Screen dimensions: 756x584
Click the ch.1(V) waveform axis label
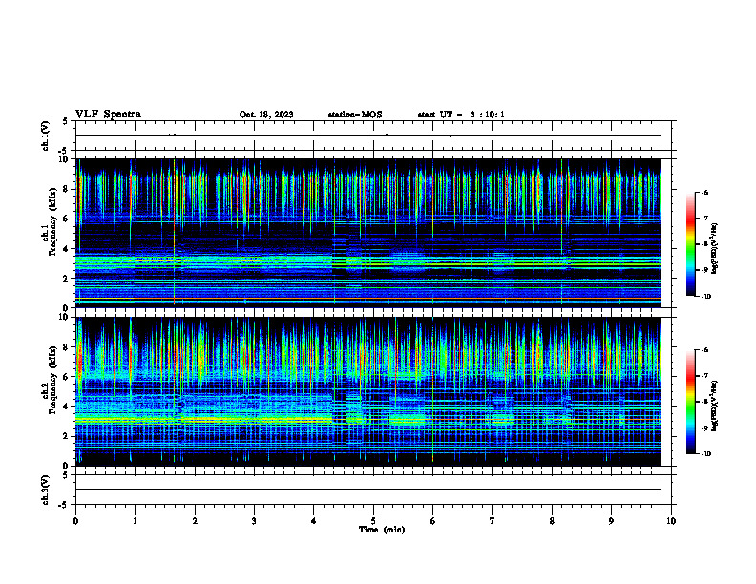coord(46,136)
